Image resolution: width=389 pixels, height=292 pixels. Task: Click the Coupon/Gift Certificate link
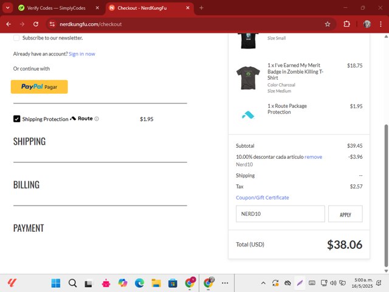tap(262, 198)
